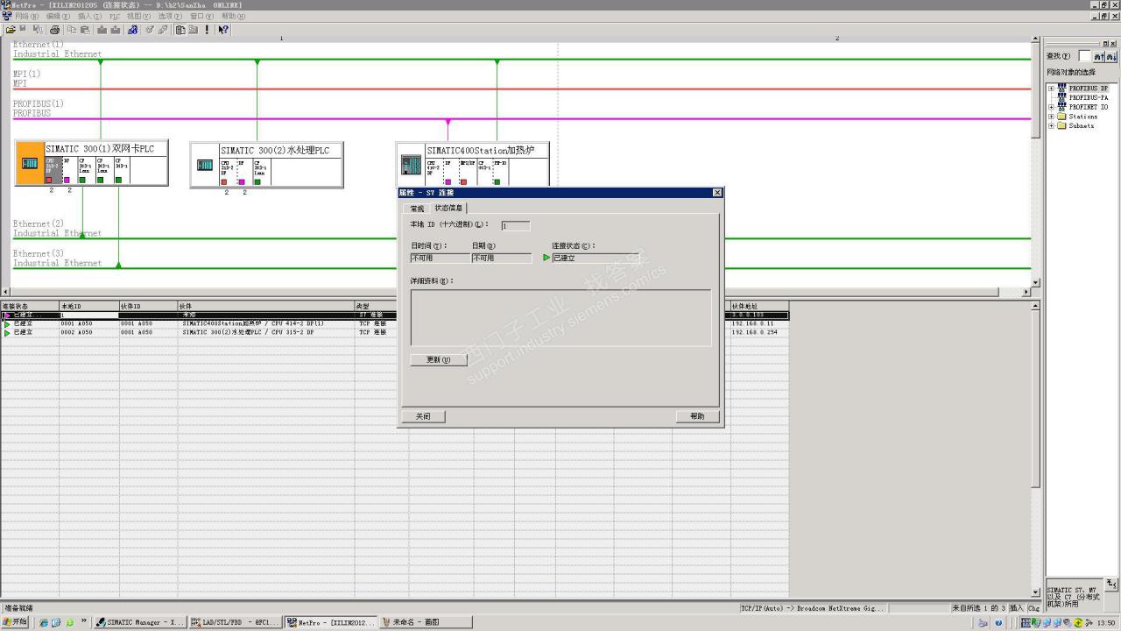Select connection row CPU 414-2 DP(1)
The width and height of the screenshot is (1121, 631).
coord(394,323)
